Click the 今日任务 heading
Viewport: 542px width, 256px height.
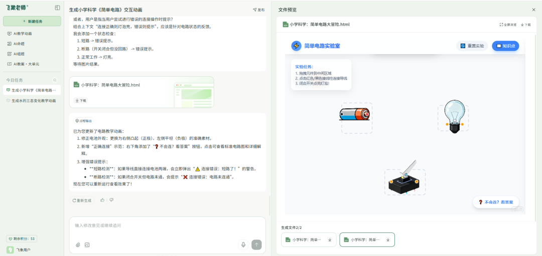tap(14, 80)
